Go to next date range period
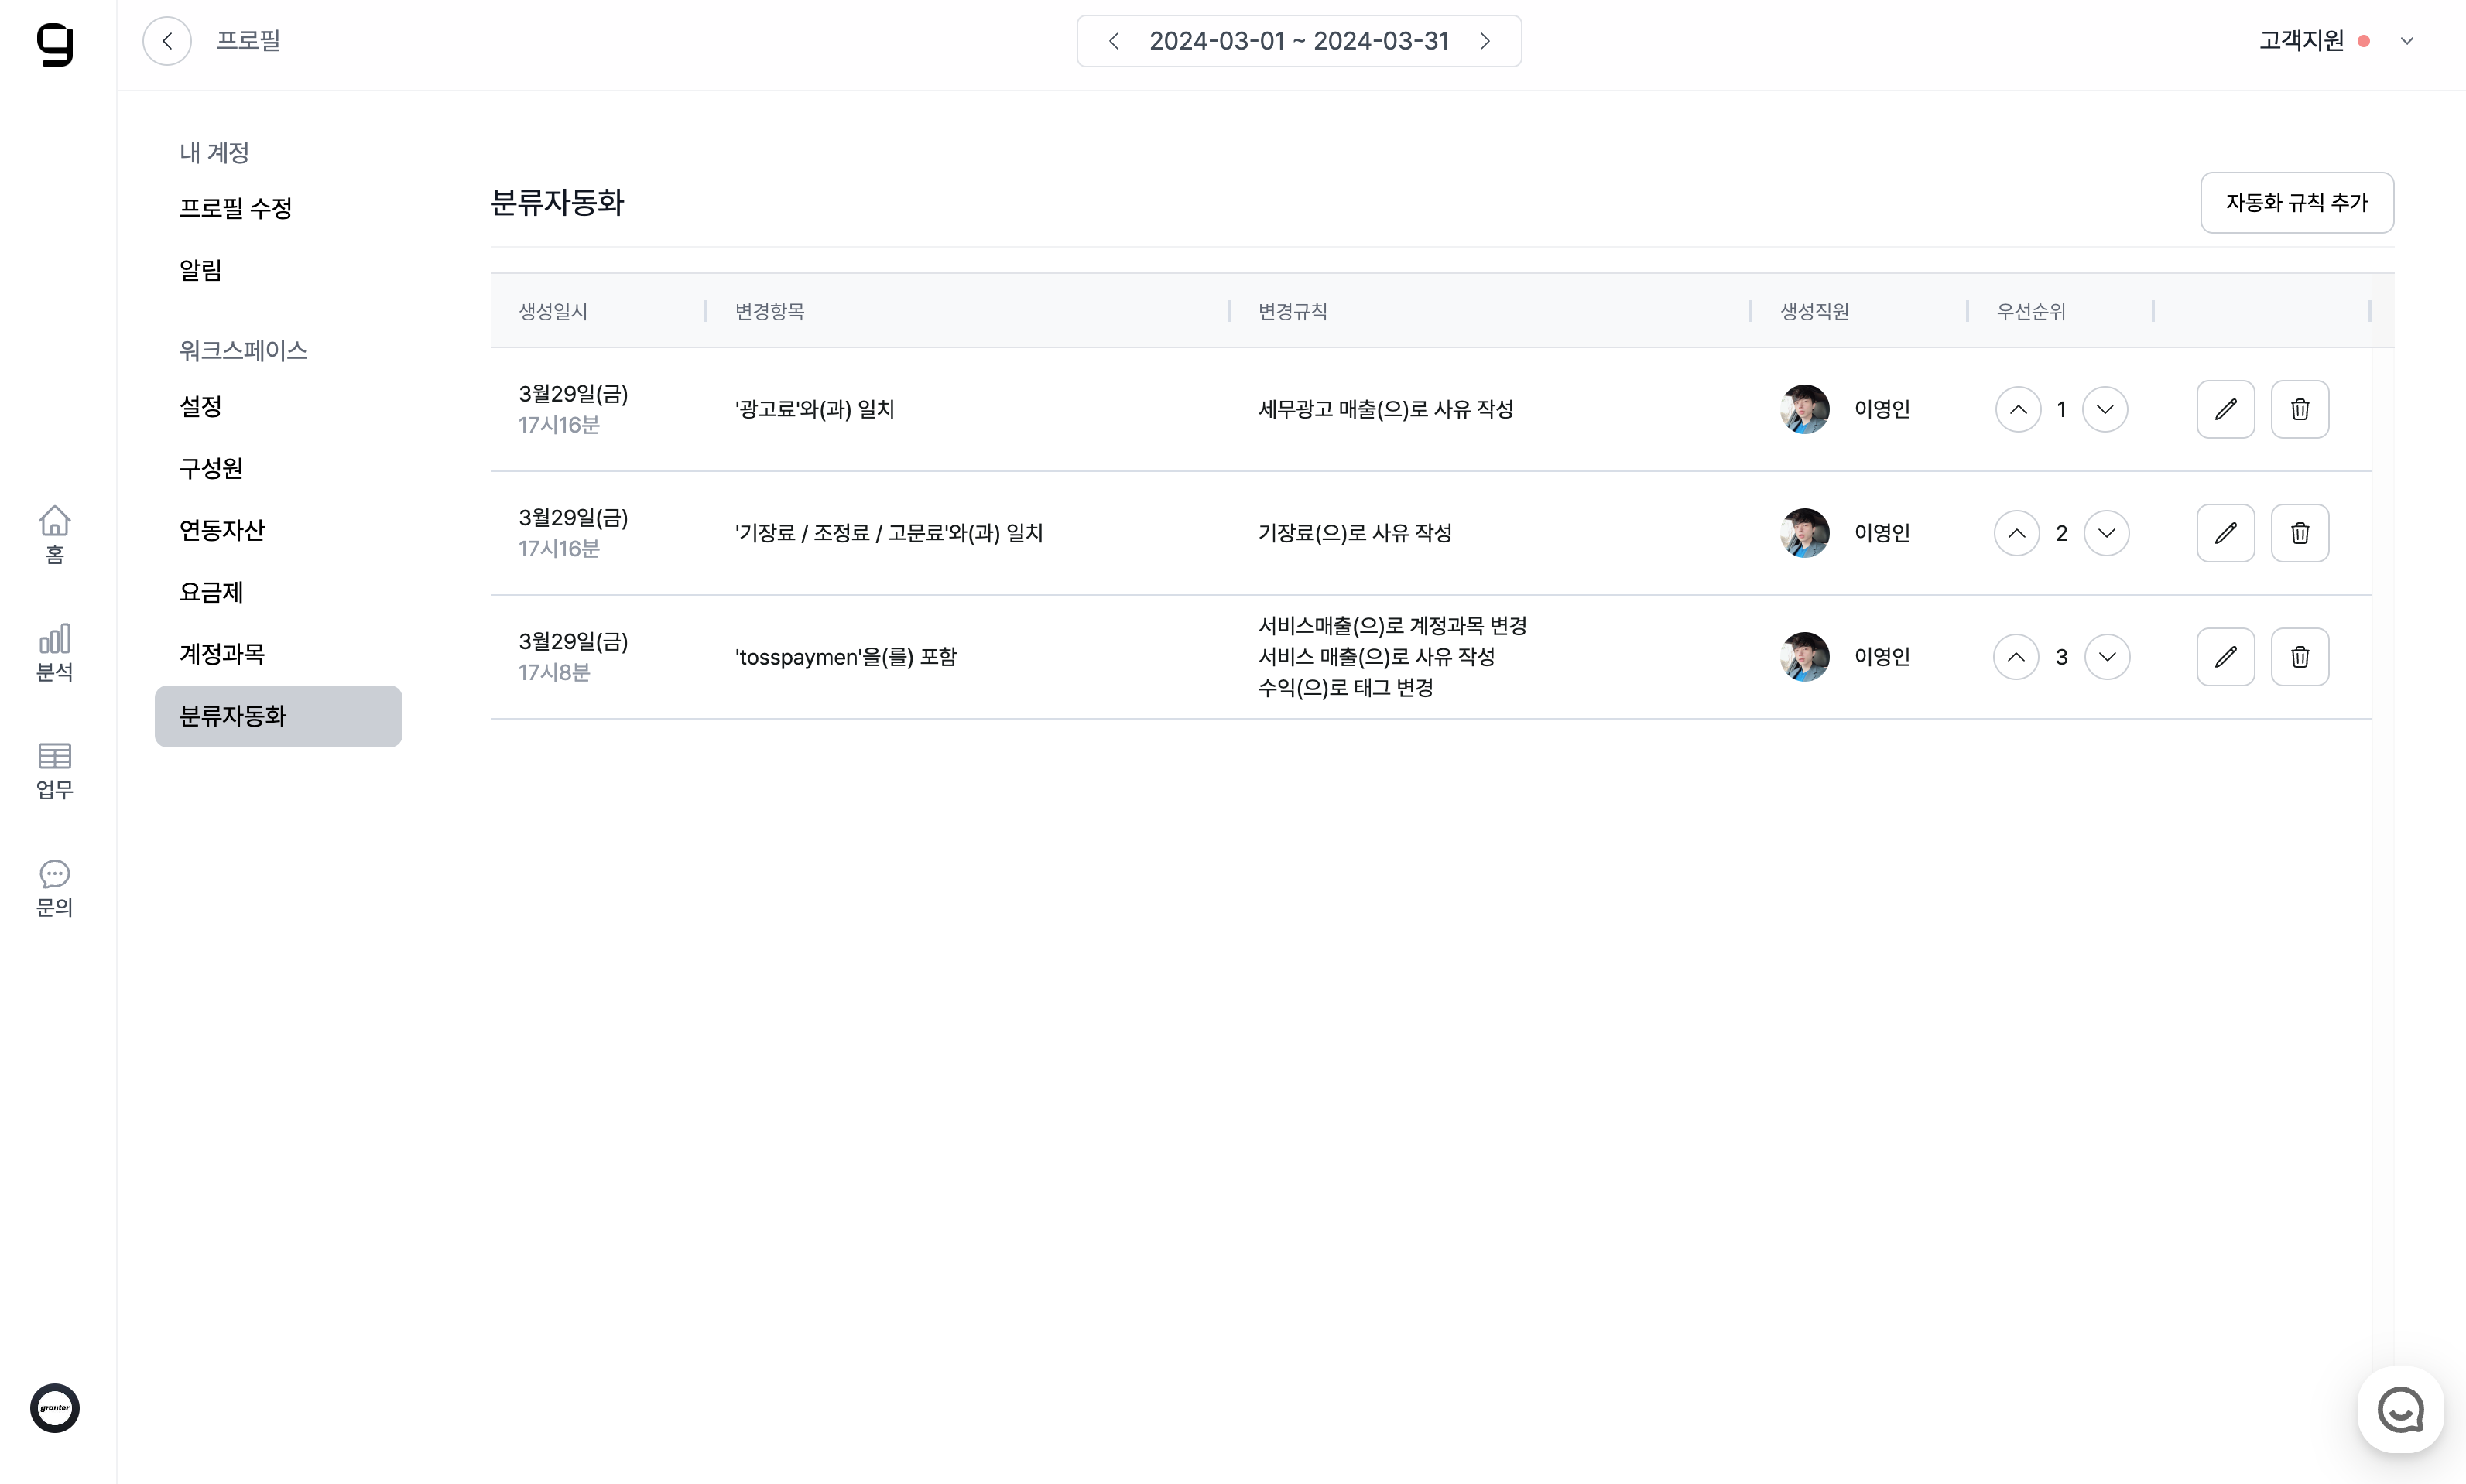The height and width of the screenshot is (1484, 2466). coord(1485,41)
